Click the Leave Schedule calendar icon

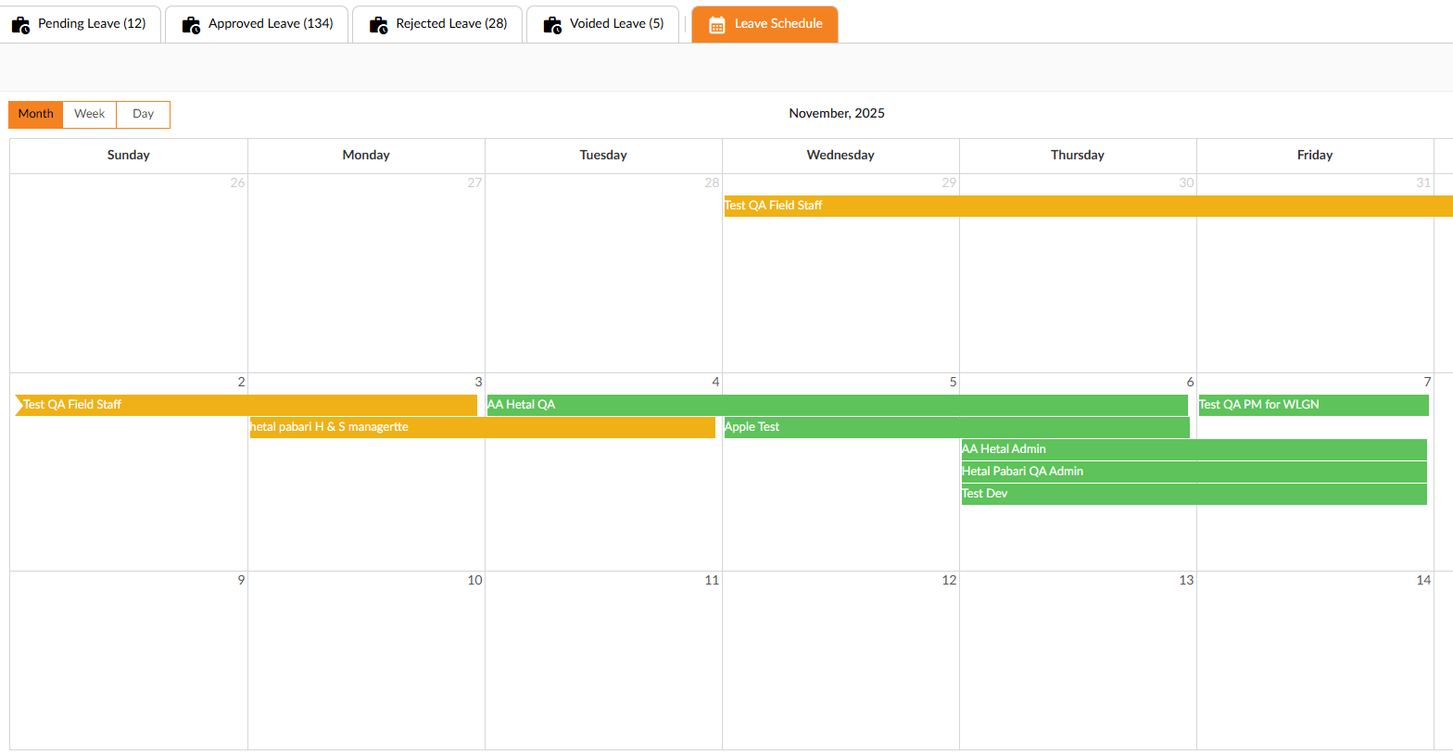pyautogui.click(x=716, y=25)
